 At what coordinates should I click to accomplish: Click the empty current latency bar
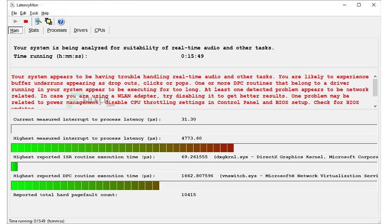(x=194, y=129)
